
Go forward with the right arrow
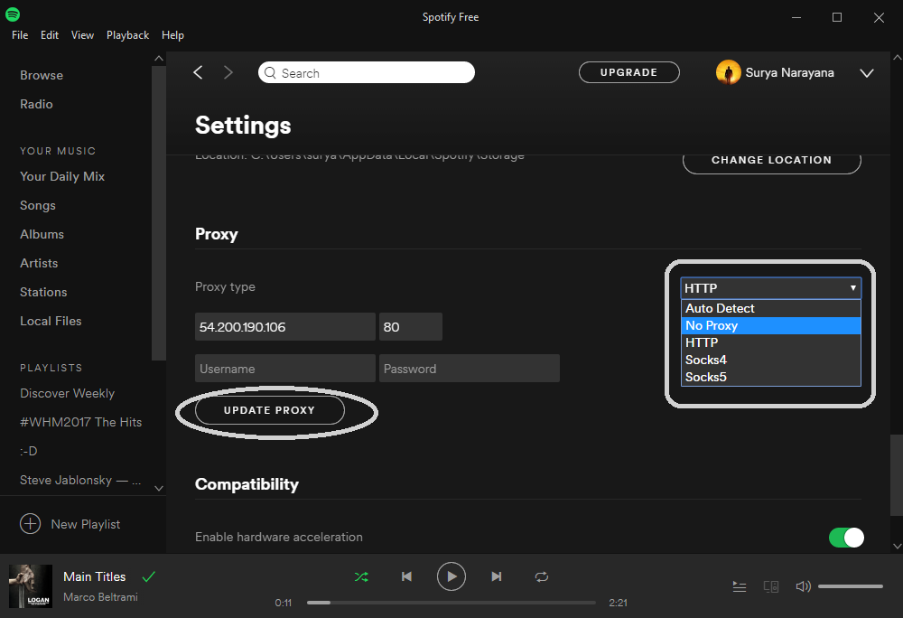coord(228,72)
